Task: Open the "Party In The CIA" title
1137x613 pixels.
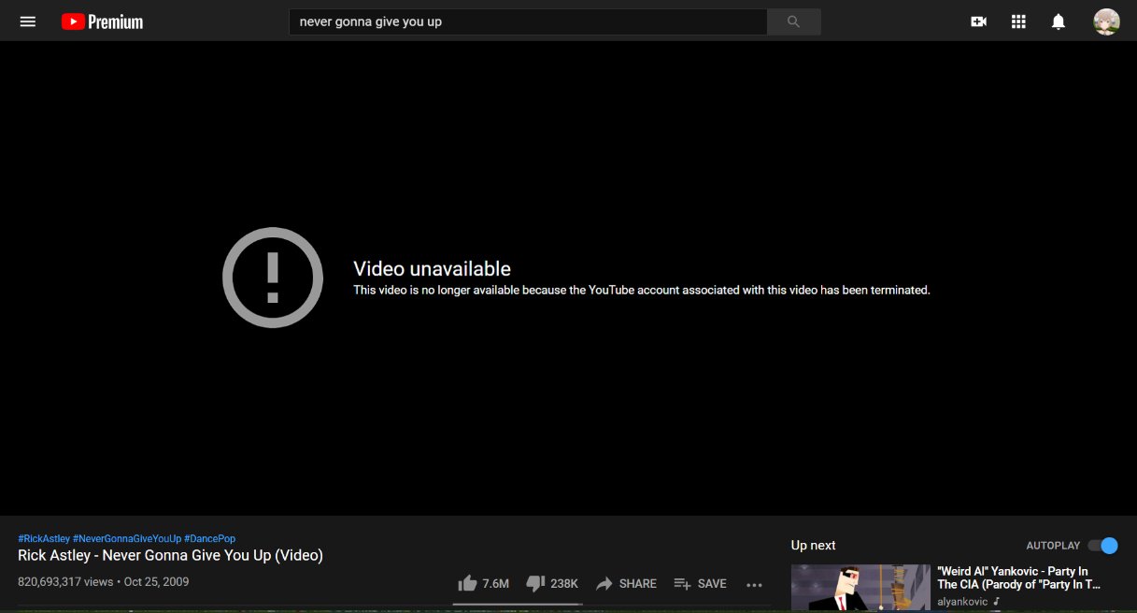Action: pyautogui.click(x=1018, y=577)
